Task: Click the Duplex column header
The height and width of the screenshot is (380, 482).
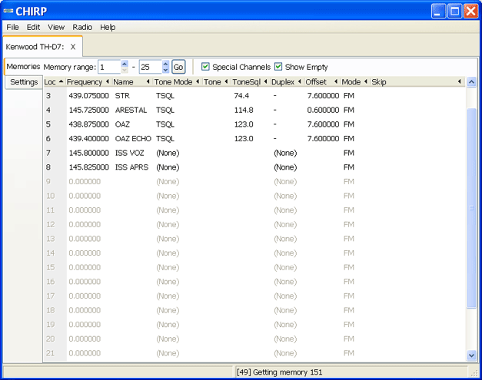Action: (287, 82)
